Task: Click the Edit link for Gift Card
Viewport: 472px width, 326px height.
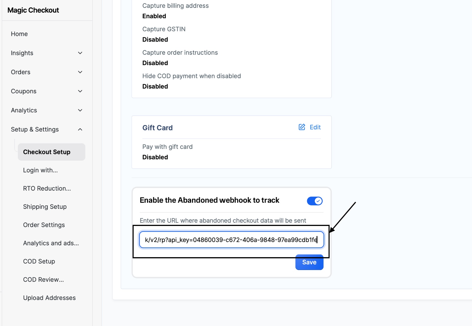Action: (x=315, y=127)
